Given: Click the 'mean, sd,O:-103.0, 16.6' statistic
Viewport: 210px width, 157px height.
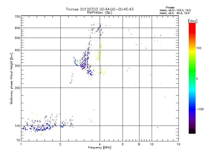Looking at the screenshot, I should [x=175, y=10].
